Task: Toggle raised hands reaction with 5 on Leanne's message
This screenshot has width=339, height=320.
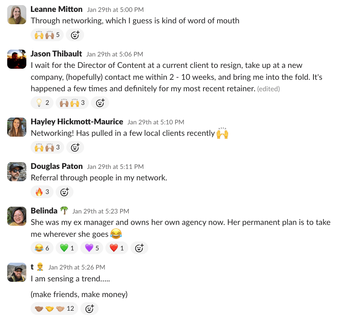Action: click(x=47, y=35)
